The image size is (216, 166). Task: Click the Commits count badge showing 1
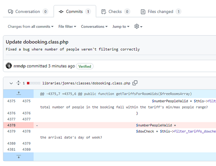point(88,12)
